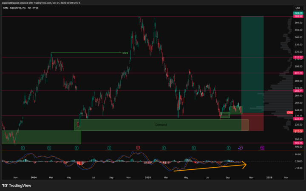Open the red earnings marker near 2025
306x191 pixels.
pyautogui.click(x=138, y=147)
